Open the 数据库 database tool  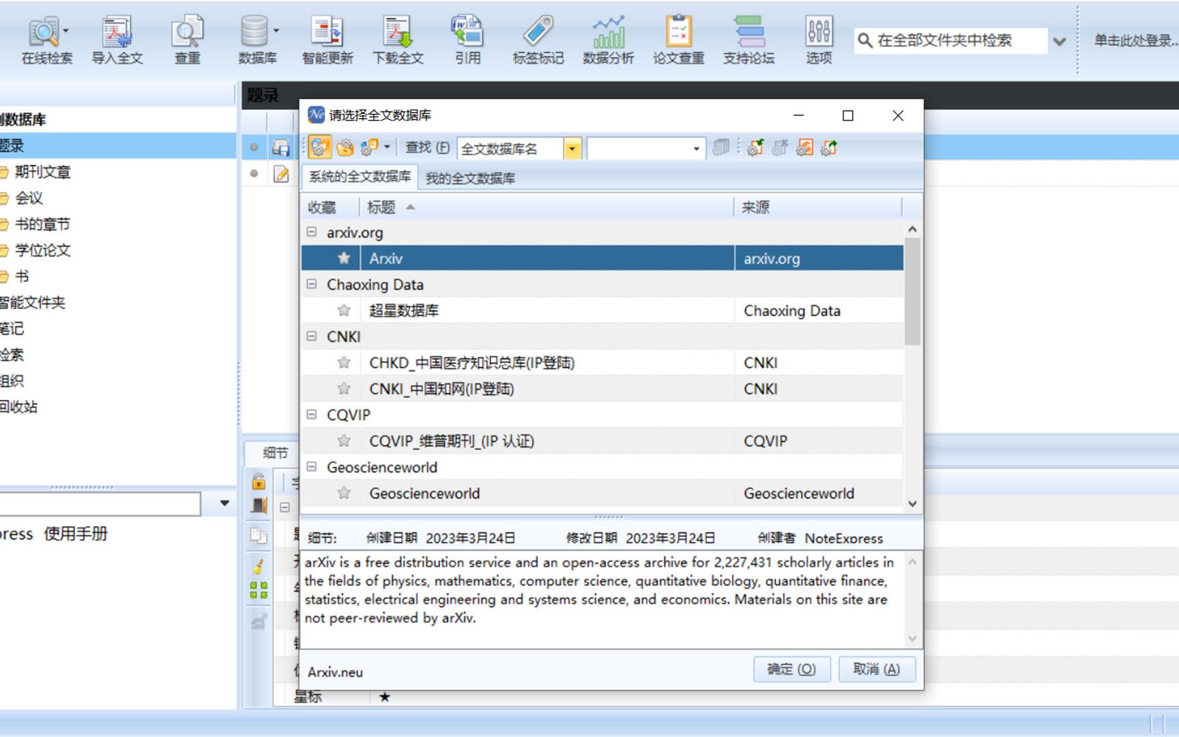pyautogui.click(x=257, y=40)
